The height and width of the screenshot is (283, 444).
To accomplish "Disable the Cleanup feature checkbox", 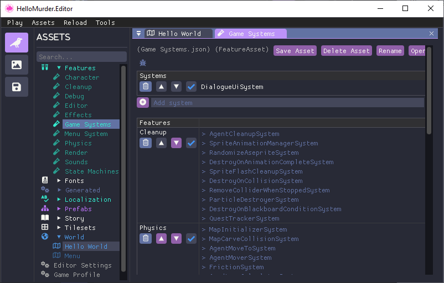I will pos(192,143).
